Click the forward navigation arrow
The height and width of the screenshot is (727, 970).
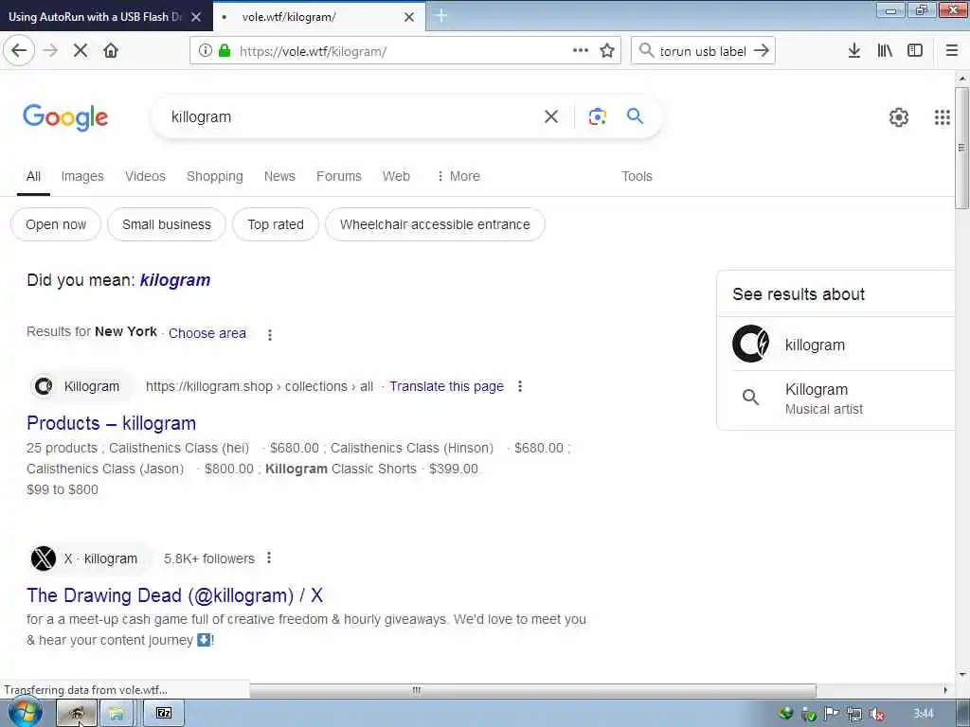50,51
